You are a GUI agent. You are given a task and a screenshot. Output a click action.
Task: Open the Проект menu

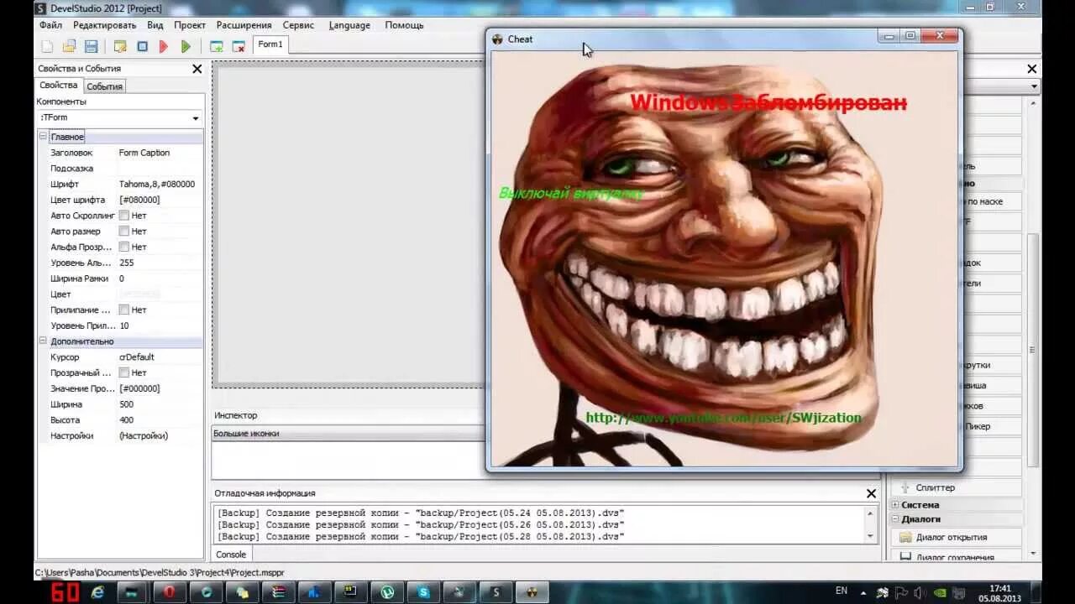(190, 25)
